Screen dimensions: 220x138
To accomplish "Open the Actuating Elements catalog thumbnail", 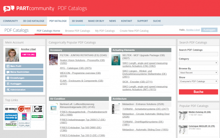I will coord(116,60).
